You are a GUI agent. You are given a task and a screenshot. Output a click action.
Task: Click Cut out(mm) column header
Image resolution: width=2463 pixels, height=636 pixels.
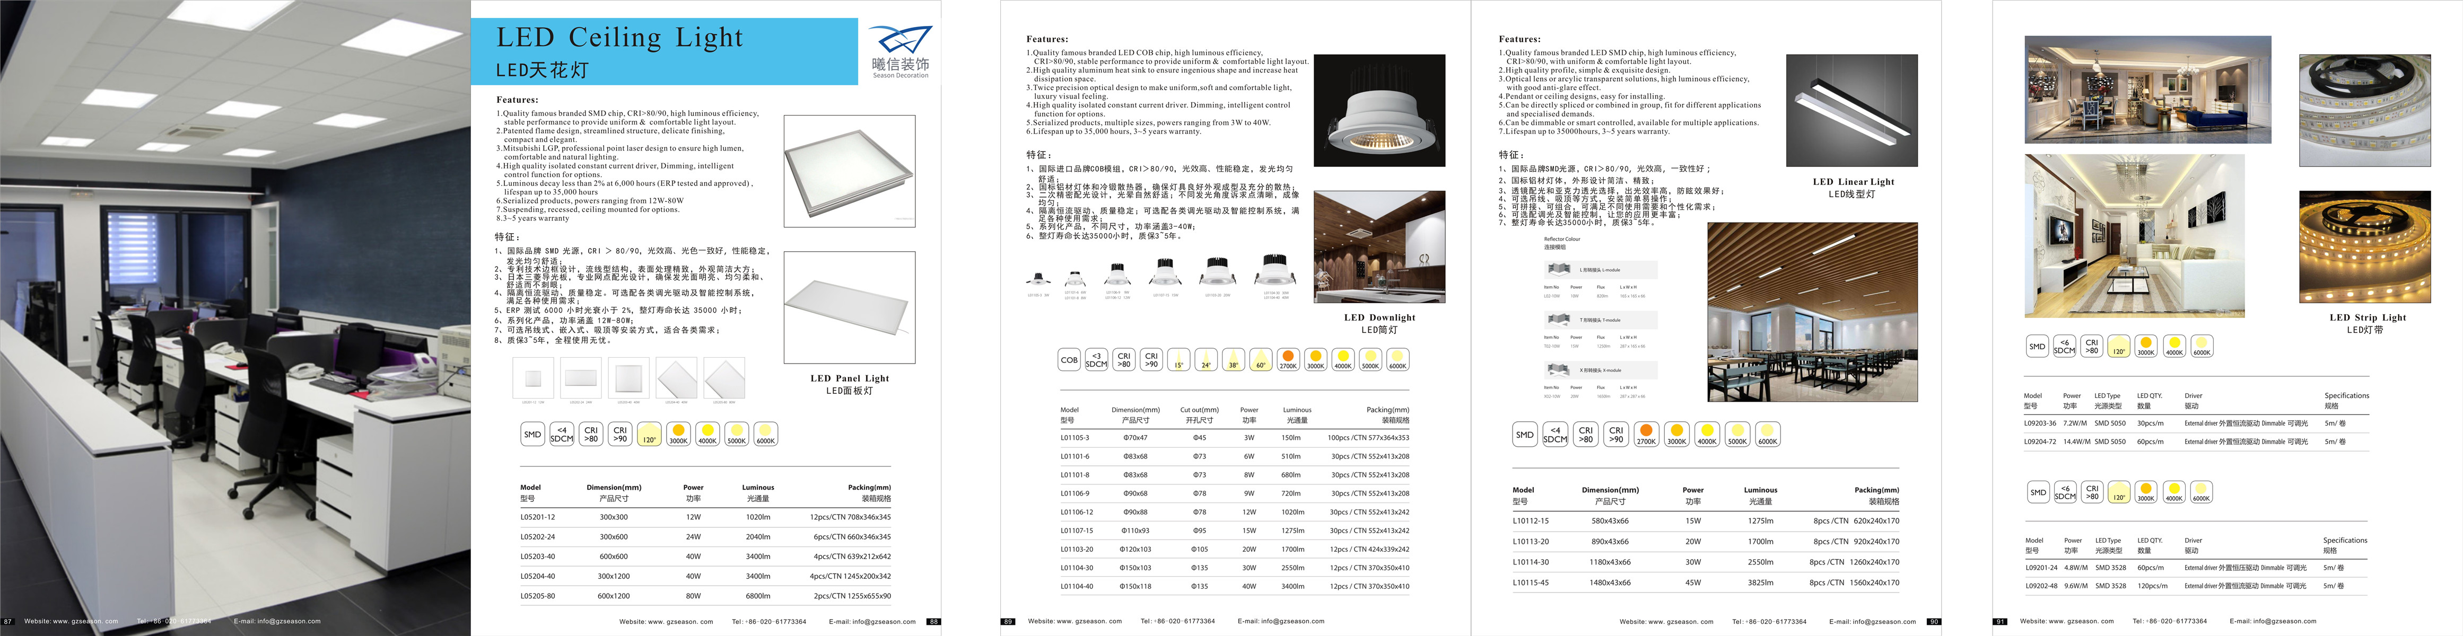tap(1199, 410)
